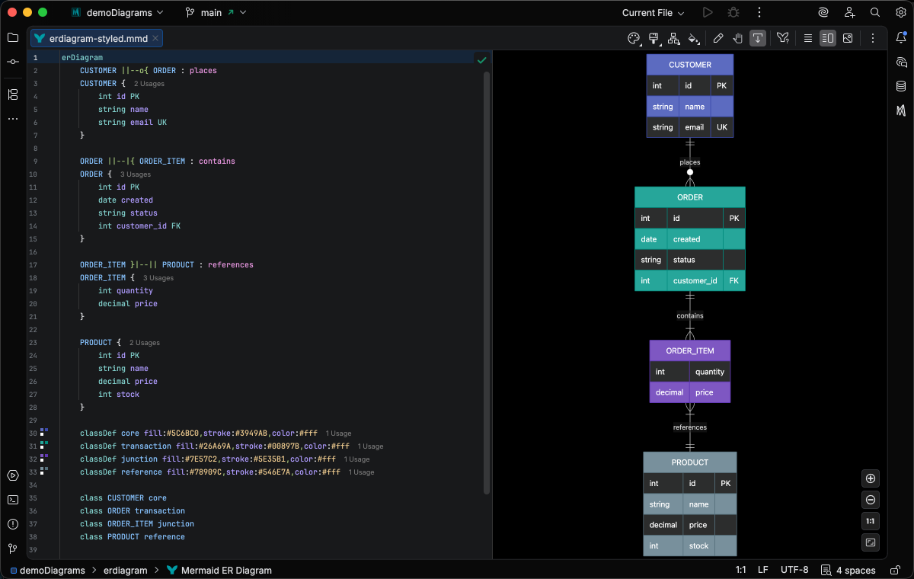914x579 pixels.
Task: Toggle editor and preview split view
Action: click(x=828, y=38)
